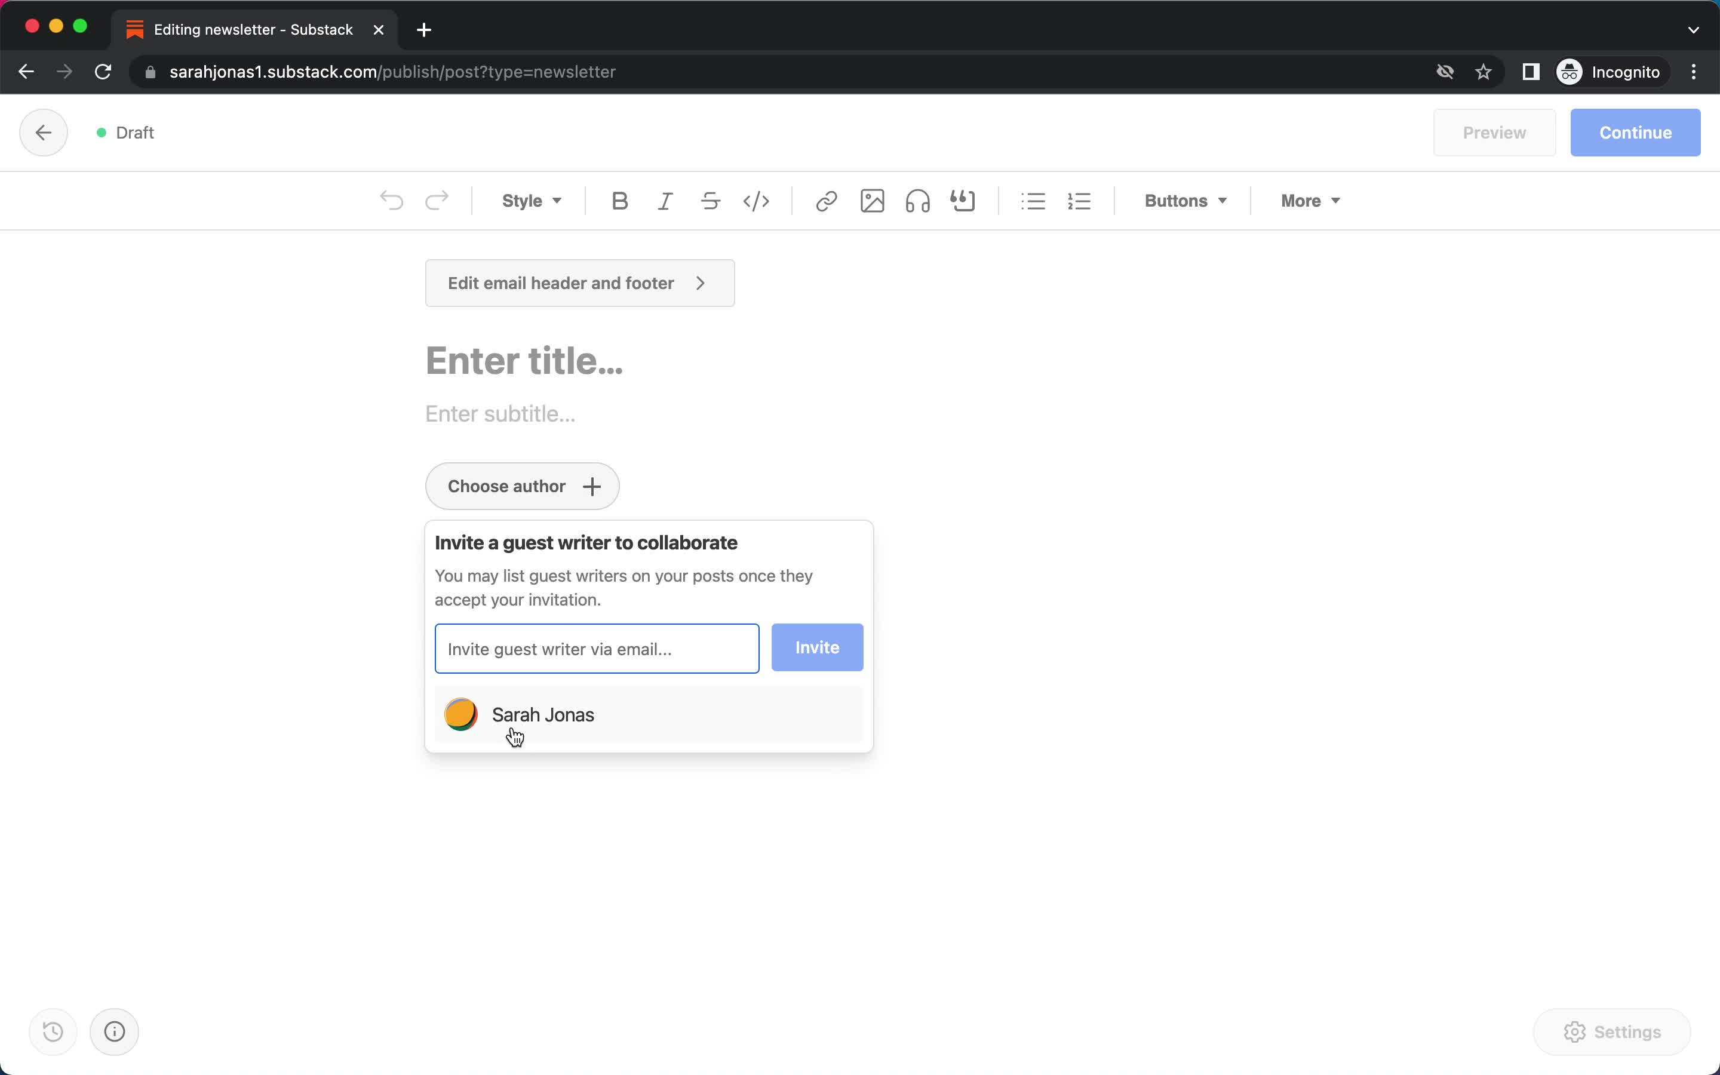Expand the More options dropdown

[1309, 201]
